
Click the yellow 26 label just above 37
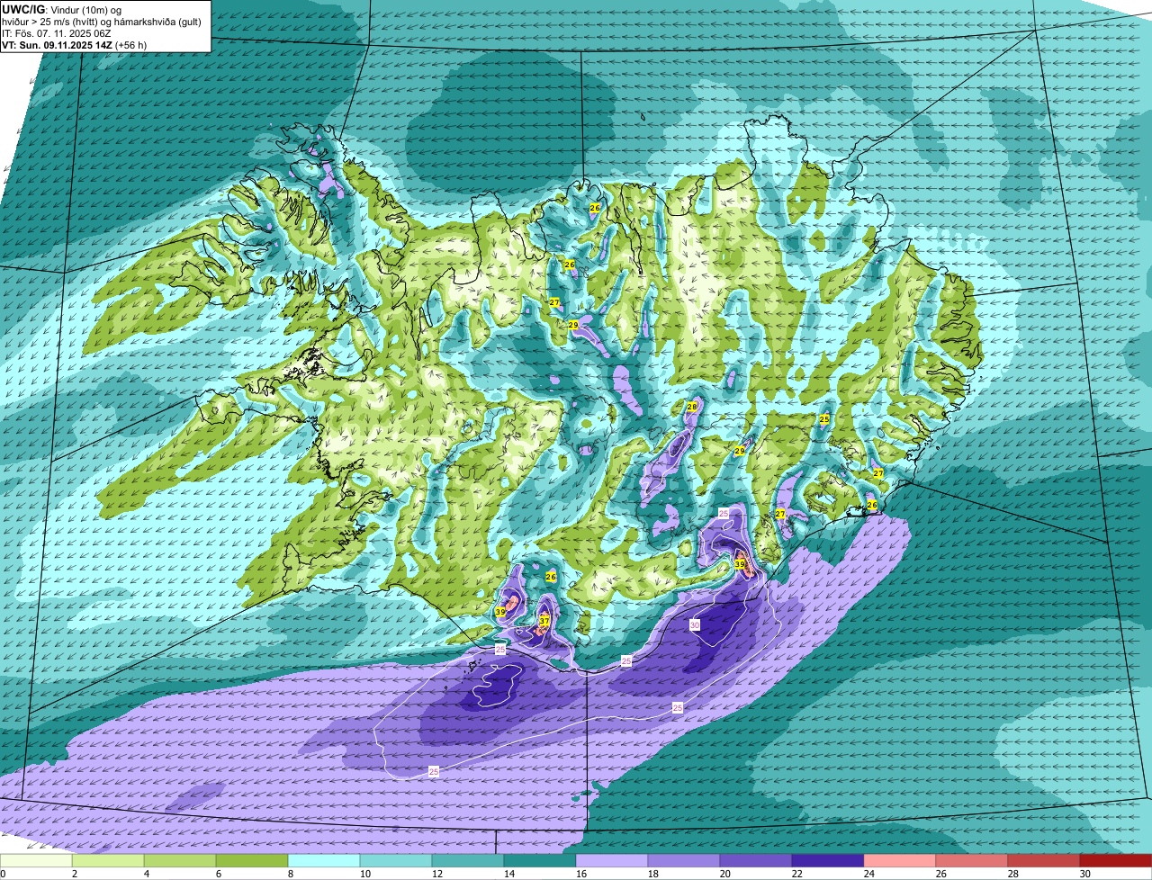551,576
